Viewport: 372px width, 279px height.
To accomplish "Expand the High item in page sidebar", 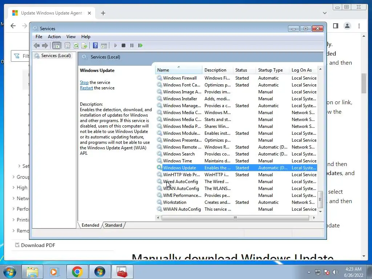I will pos(13,187).
